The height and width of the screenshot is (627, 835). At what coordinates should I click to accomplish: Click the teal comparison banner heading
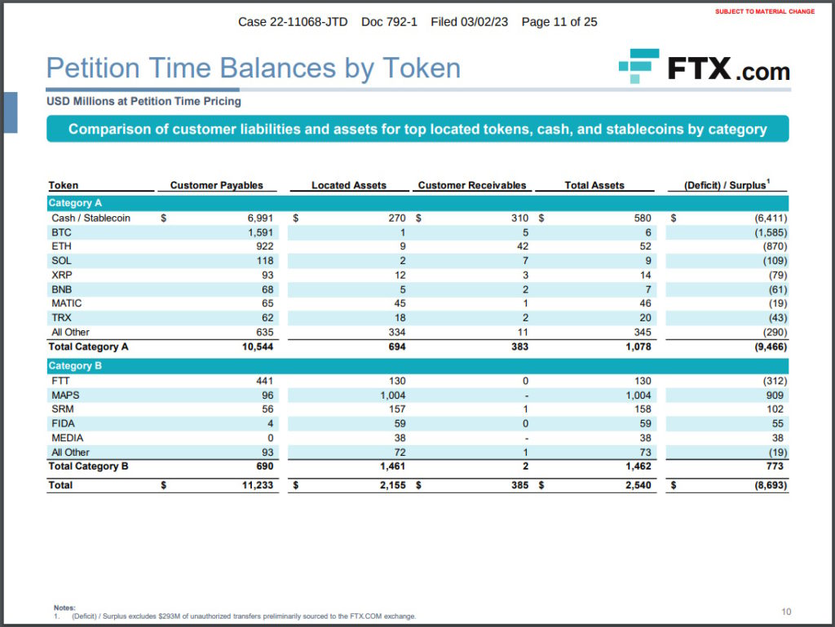coord(417,129)
